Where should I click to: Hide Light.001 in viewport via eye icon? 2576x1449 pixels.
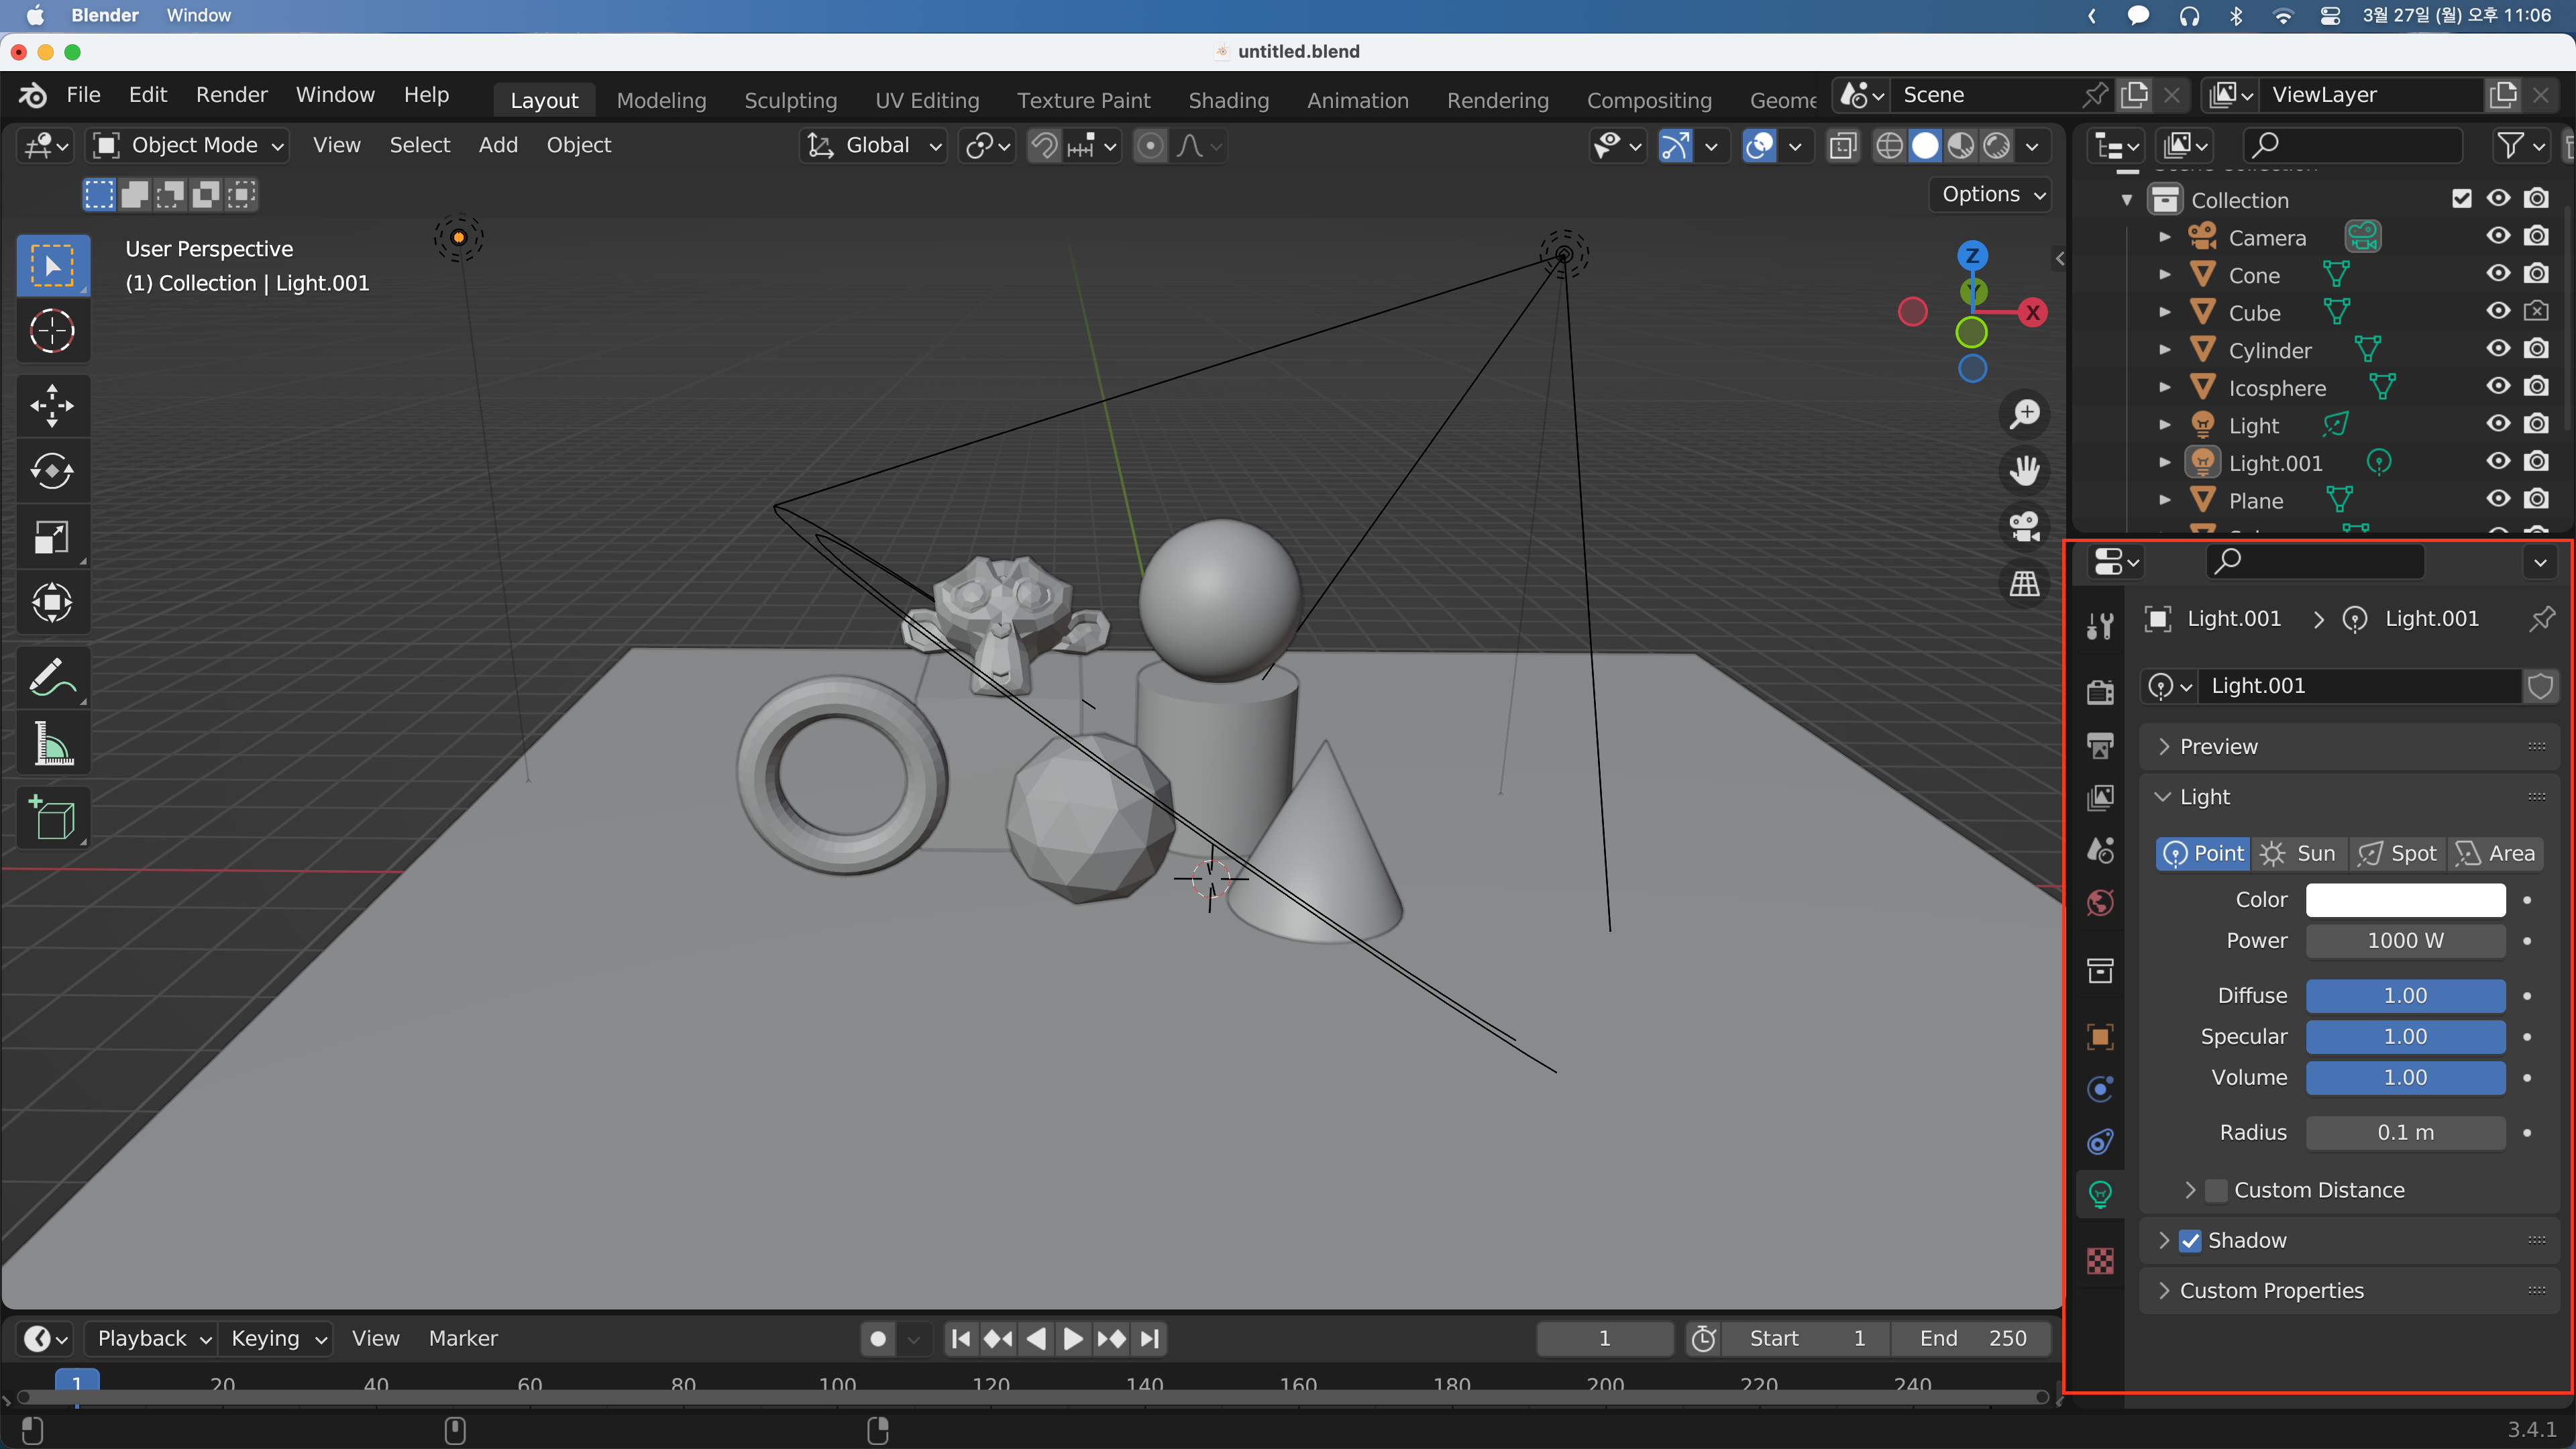pos(2498,461)
